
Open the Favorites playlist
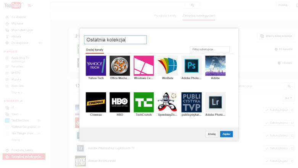(17, 66)
